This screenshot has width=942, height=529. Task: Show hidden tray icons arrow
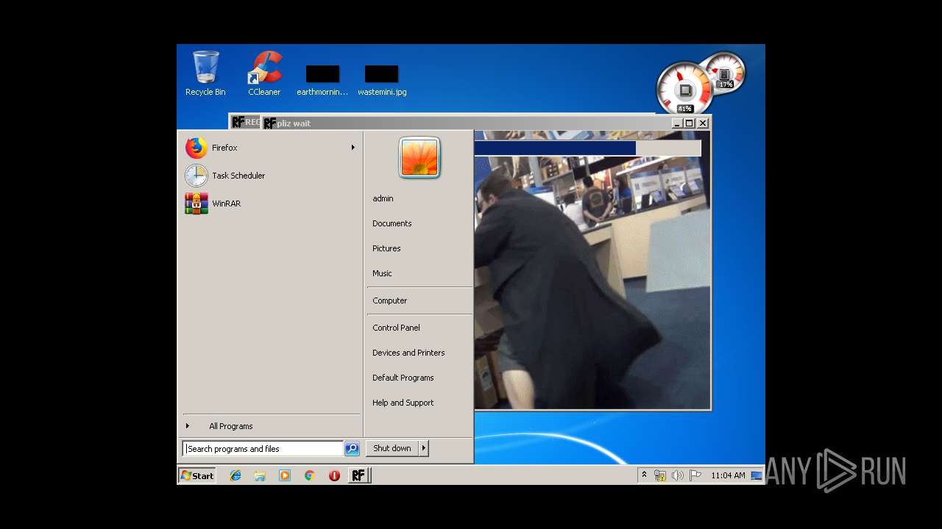coord(644,475)
